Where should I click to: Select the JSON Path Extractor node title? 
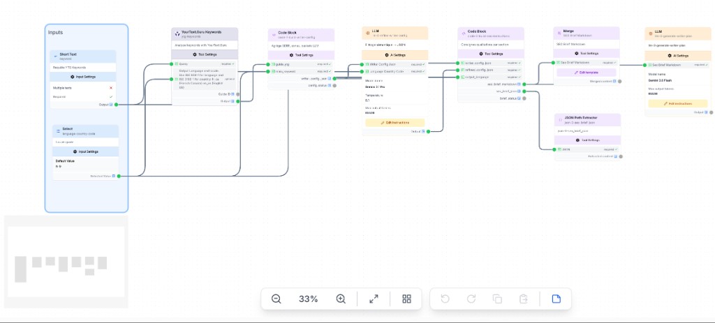pyautogui.click(x=580, y=117)
